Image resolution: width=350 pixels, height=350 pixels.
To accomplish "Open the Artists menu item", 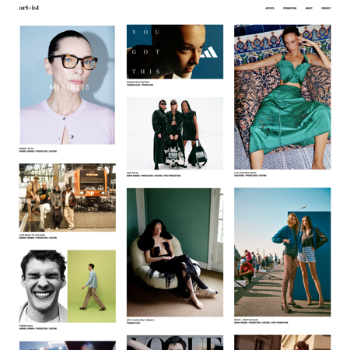I will [x=270, y=9].
